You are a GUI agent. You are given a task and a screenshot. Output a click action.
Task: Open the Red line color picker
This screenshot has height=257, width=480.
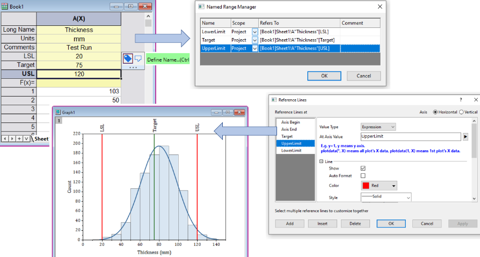tap(379, 186)
